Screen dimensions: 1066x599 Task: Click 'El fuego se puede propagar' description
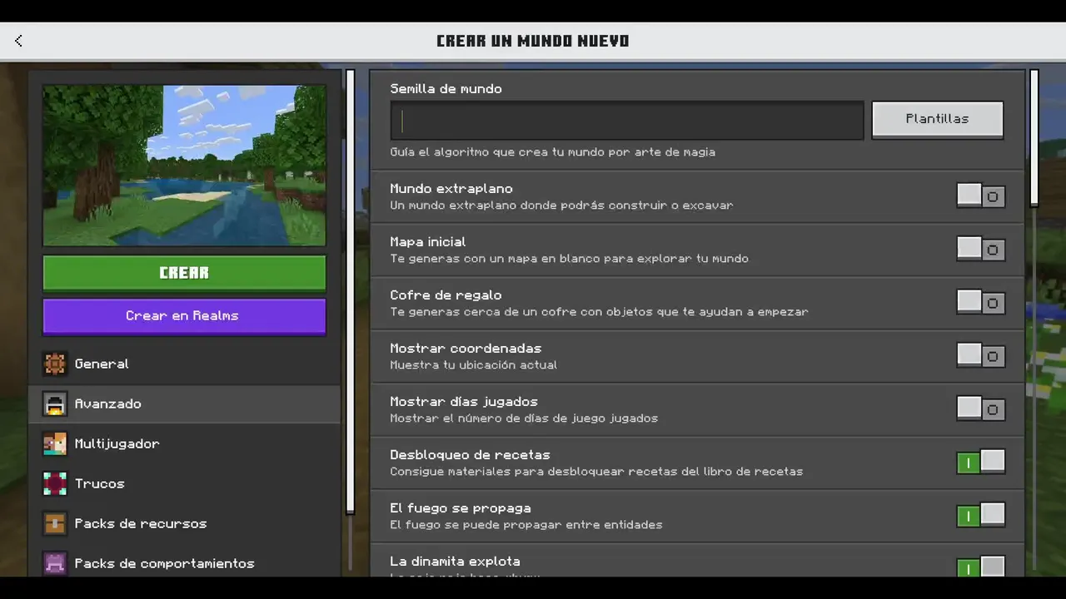[x=526, y=525]
